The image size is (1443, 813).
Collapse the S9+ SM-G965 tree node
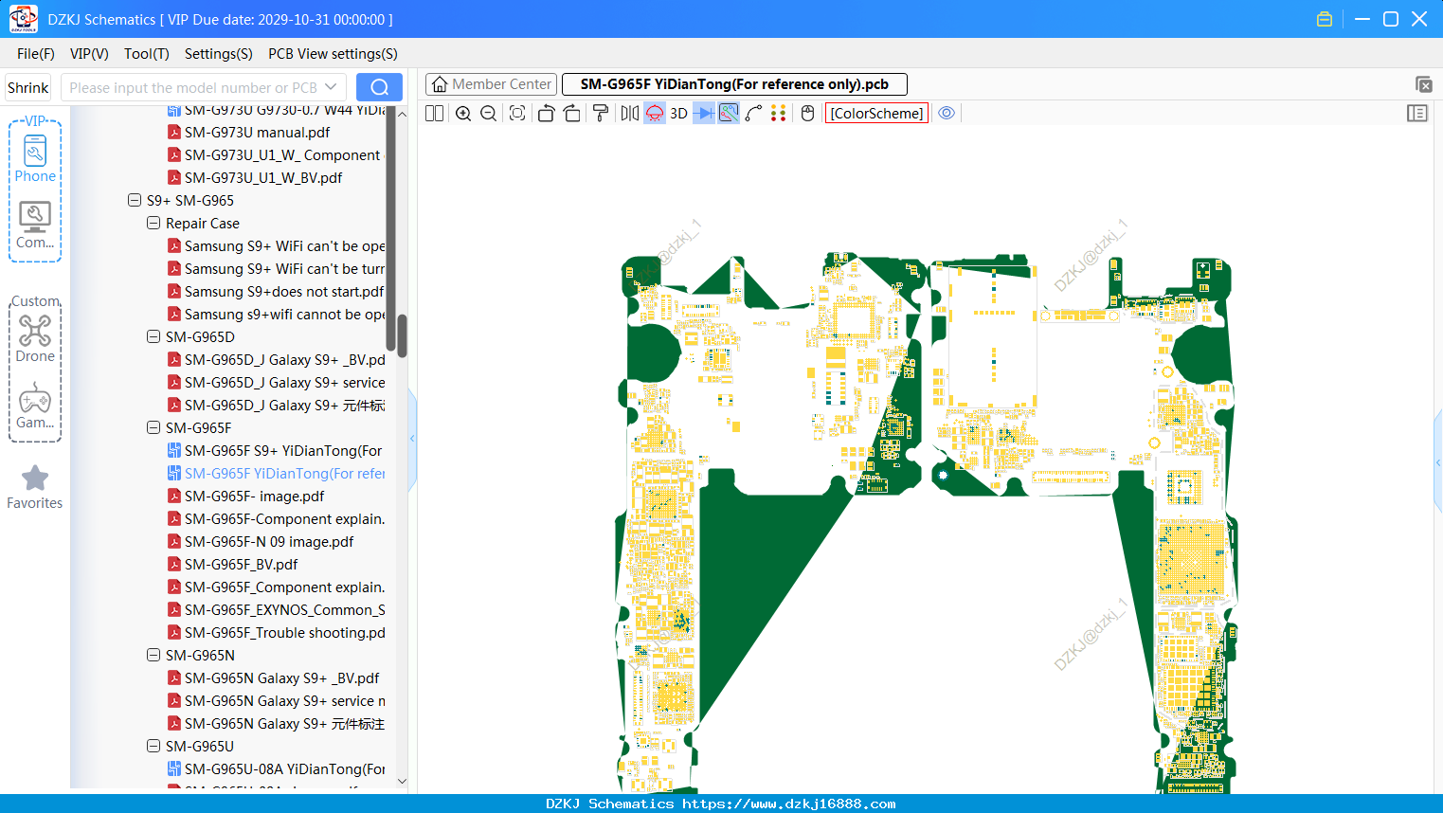pos(135,201)
